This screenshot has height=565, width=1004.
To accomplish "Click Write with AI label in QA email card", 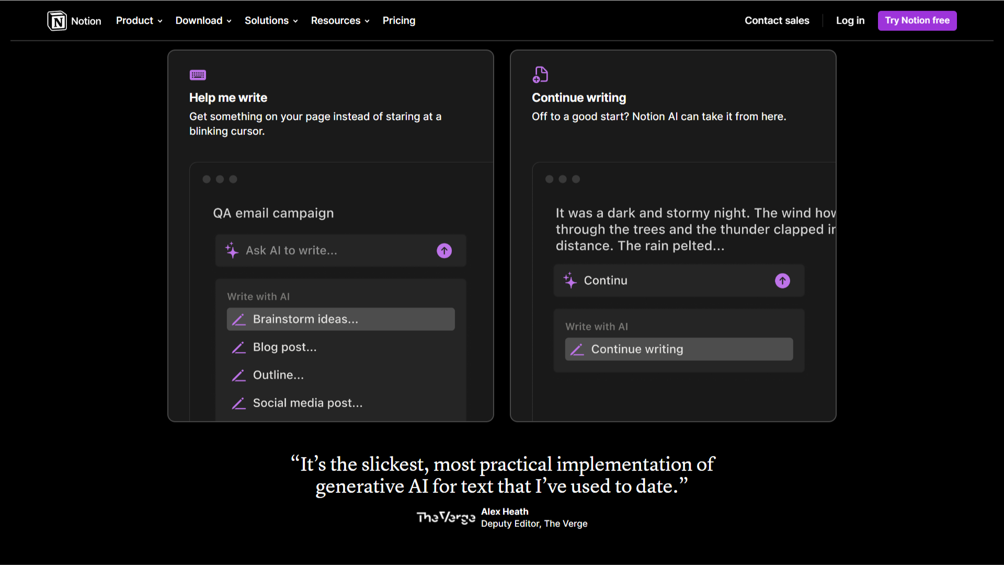I will point(258,297).
